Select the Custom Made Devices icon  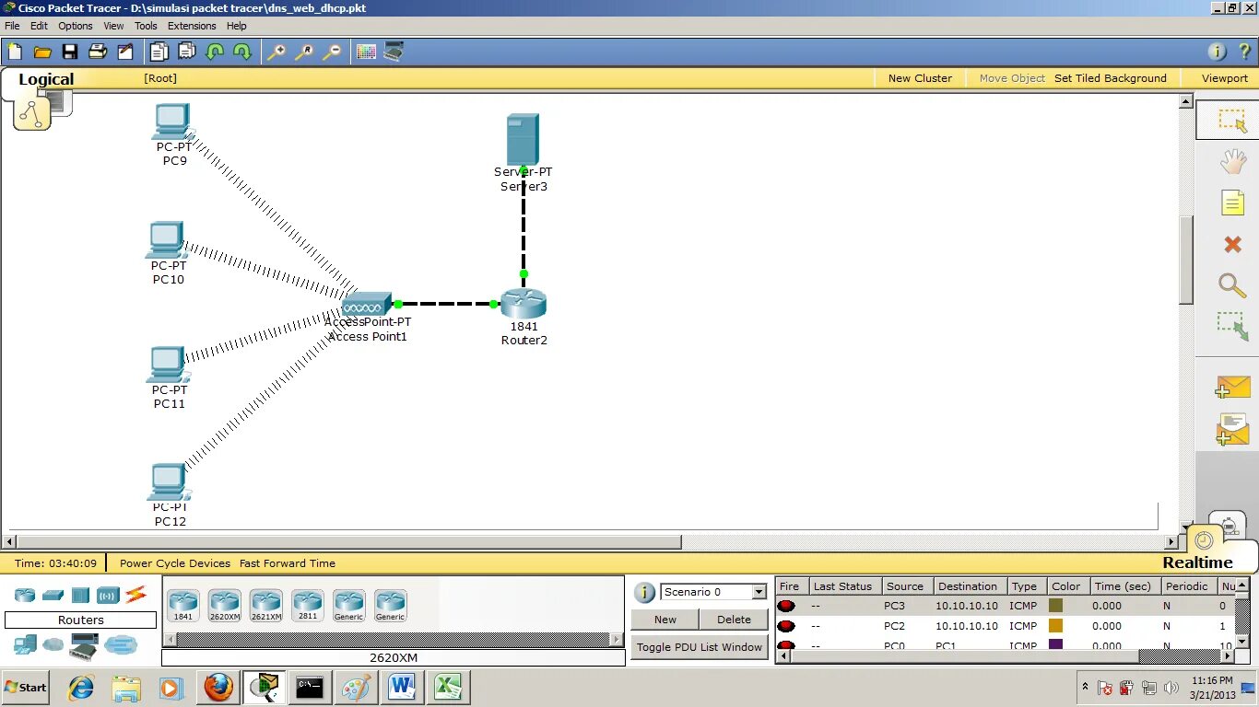point(84,647)
